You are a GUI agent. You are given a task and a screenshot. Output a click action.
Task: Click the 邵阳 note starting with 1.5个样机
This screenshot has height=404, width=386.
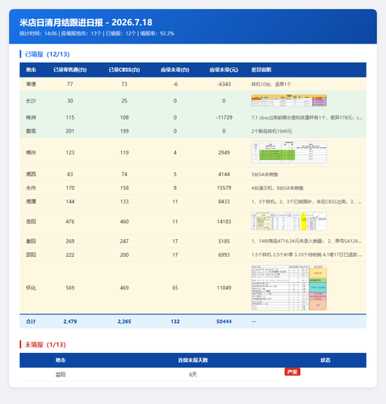pos(307,255)
